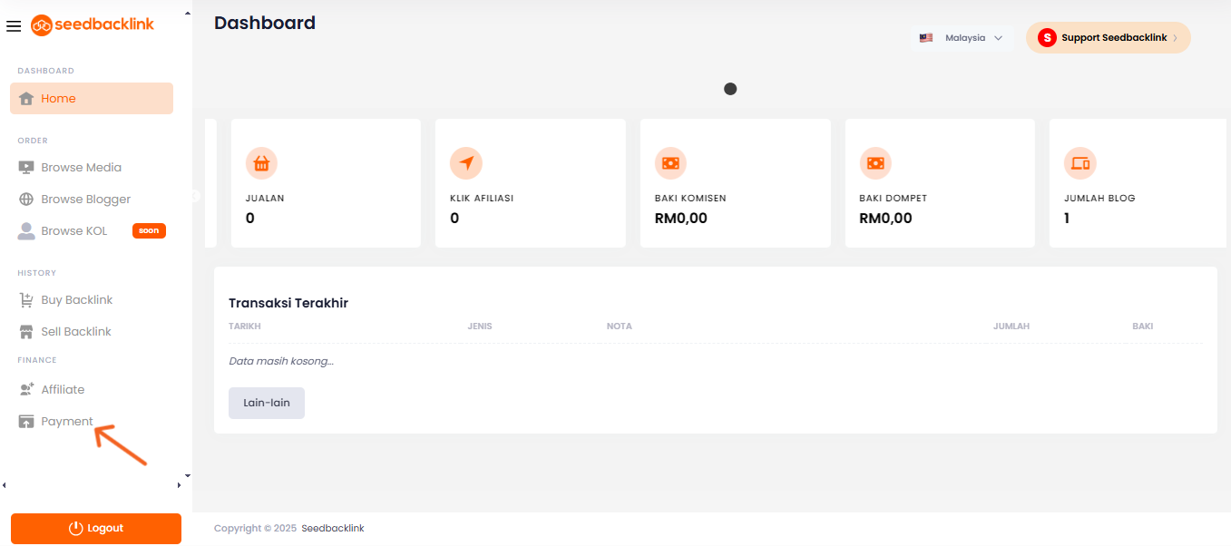Click sidebar scrollbar down arrow
This screenshot has height=546, width=1231.
[188, 475]
